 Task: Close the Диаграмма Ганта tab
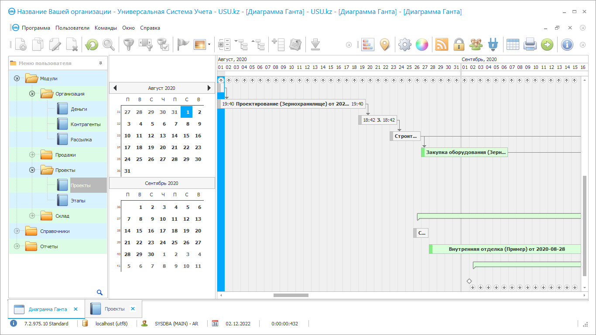point(75,309)
